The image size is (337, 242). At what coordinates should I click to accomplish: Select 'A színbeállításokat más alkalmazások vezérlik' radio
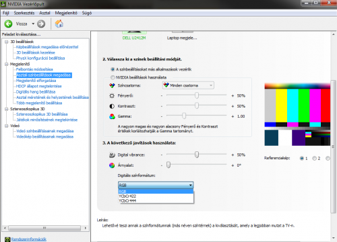coord(113,69)
